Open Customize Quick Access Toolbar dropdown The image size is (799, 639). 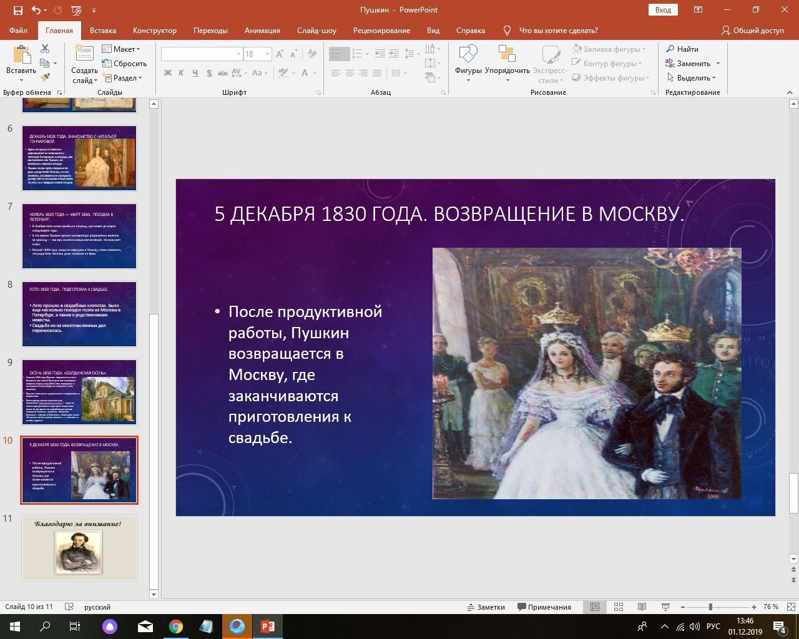tap(94, 10)
